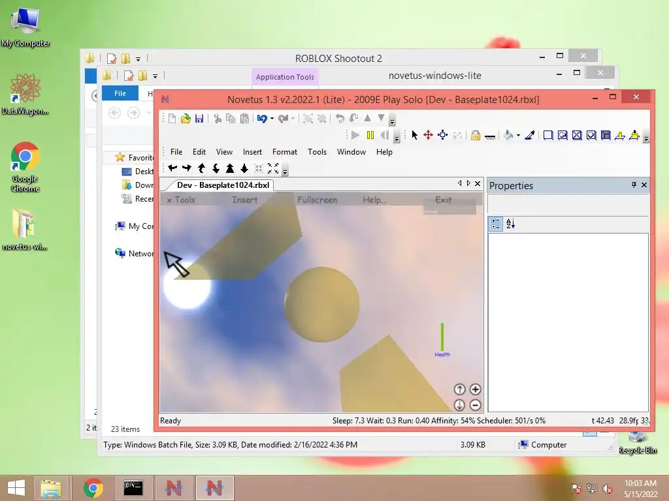Screen dimensions: 669x501
Task: Click the Windows Start button
Action: (x=16, y=488)
